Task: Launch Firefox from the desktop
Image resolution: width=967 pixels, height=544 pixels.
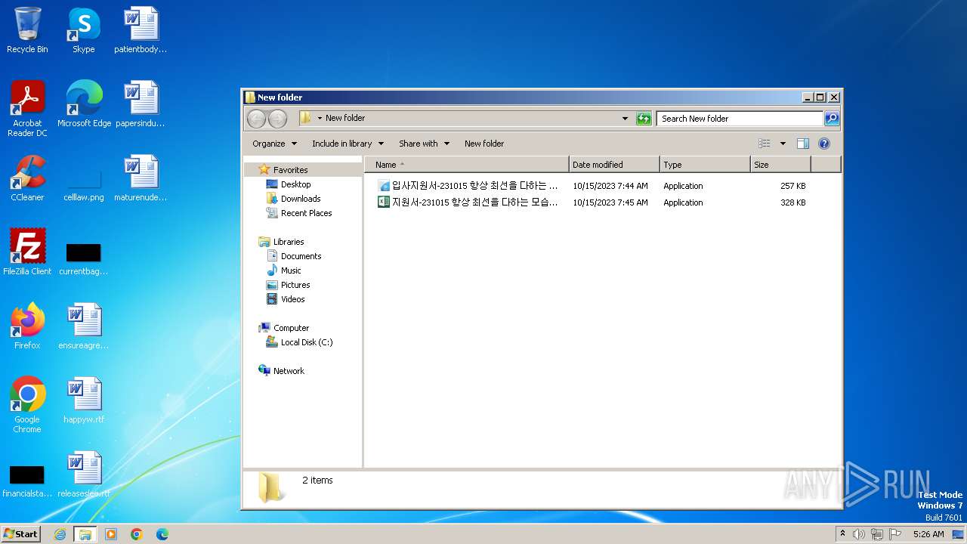Action: click(27, 326)
